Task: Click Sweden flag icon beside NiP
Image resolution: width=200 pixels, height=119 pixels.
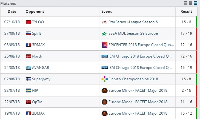Action: click(28, 90)
